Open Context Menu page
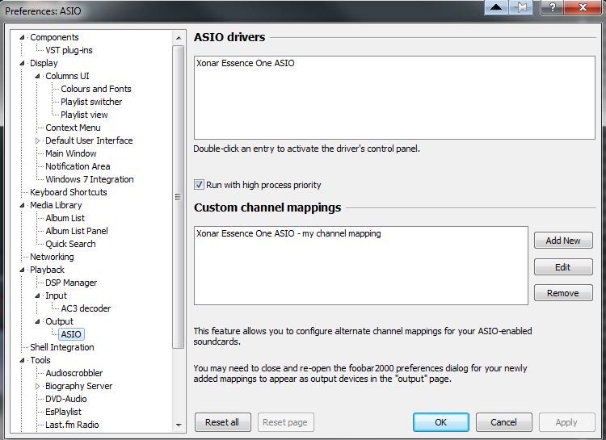606x440 pixels. [73, 128]
